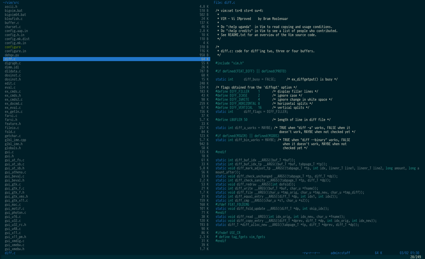Select the green configure executable
The width and height of the screenshot is (425, 259).
tap(107, 47)
